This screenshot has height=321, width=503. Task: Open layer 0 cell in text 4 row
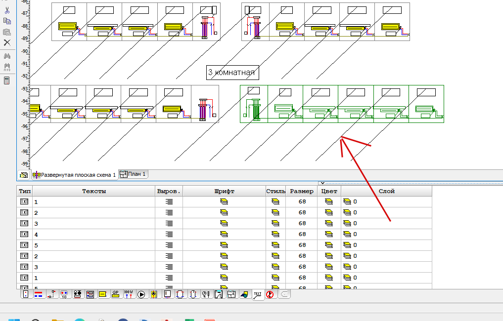point(387,235)
